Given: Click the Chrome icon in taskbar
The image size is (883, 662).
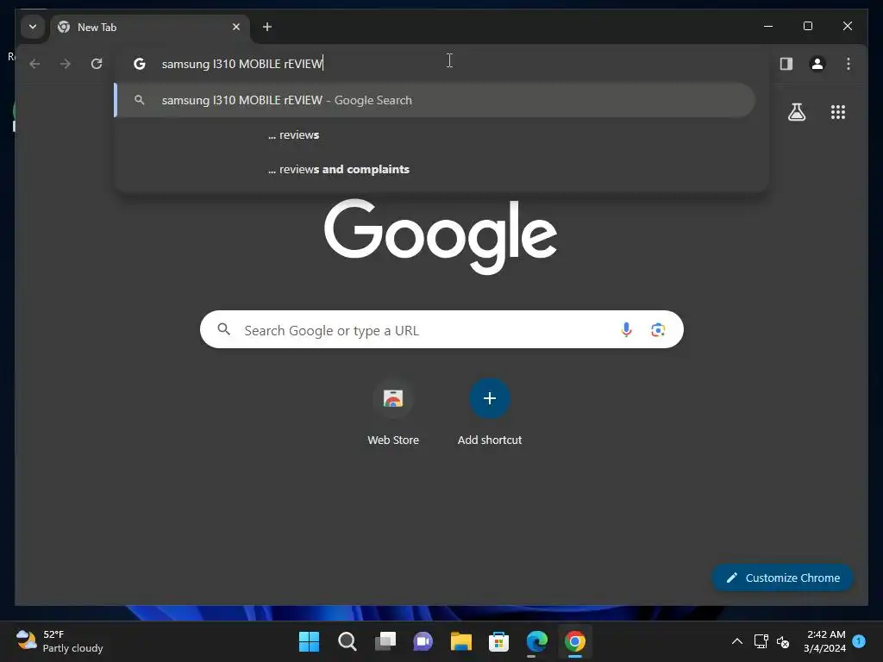Looking at the screenshot, I should [575, 641].
